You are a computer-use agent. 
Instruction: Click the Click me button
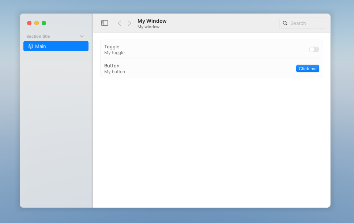[x=308, y=68]
